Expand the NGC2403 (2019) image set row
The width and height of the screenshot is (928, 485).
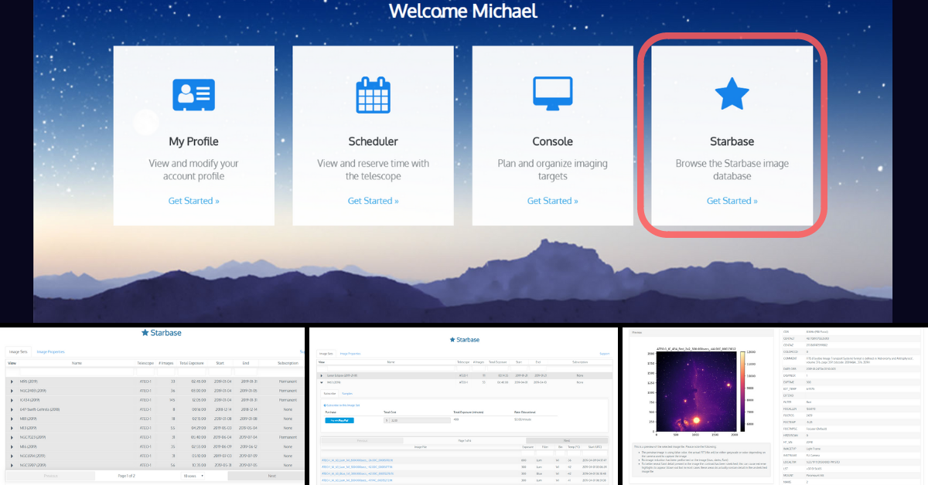[12, 391]
